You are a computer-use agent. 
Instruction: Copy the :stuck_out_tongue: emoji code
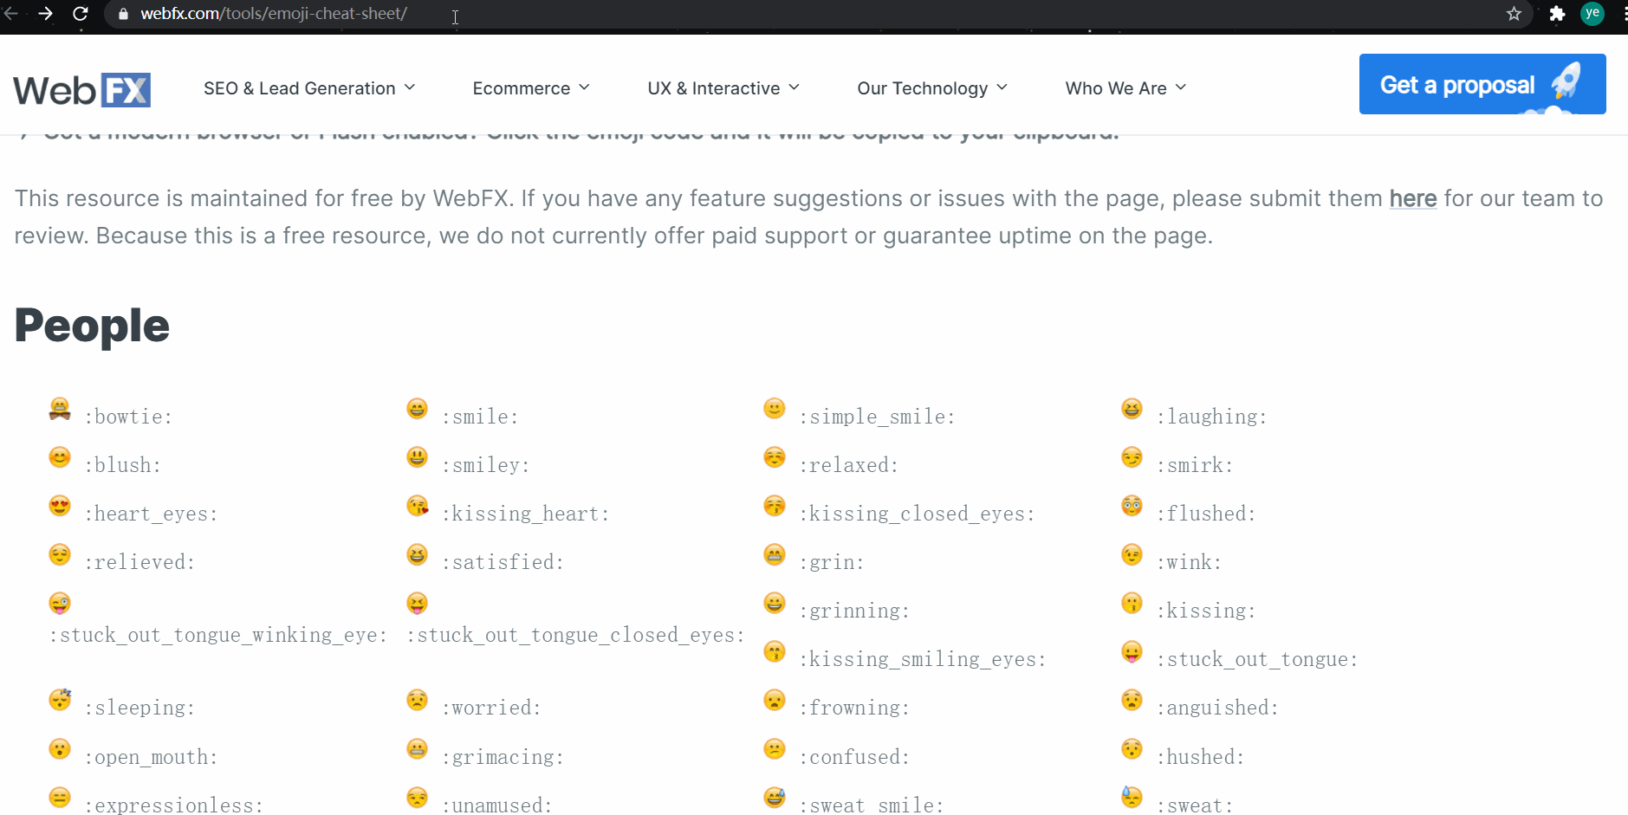click(1257, 659)
